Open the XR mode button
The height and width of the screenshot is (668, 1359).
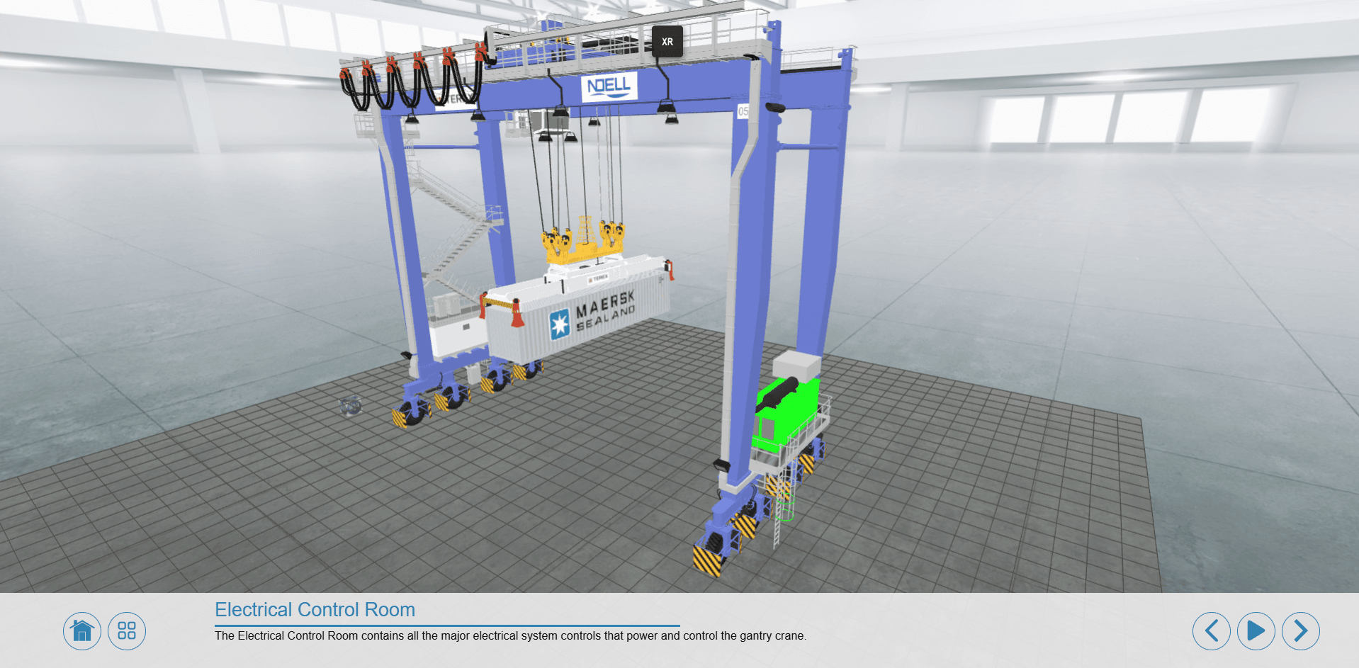pyautogui.click(x=667, y=42)
